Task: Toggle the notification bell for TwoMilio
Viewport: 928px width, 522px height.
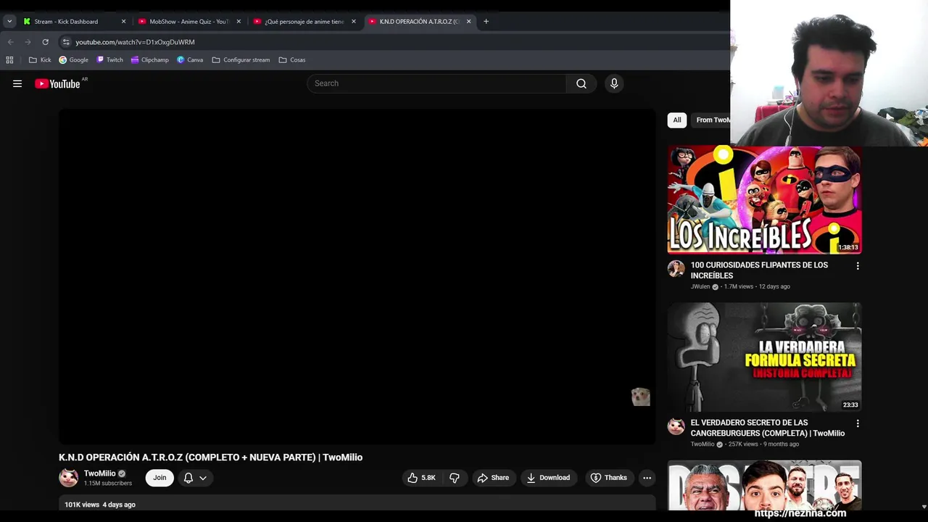Action: click(188, 478)
